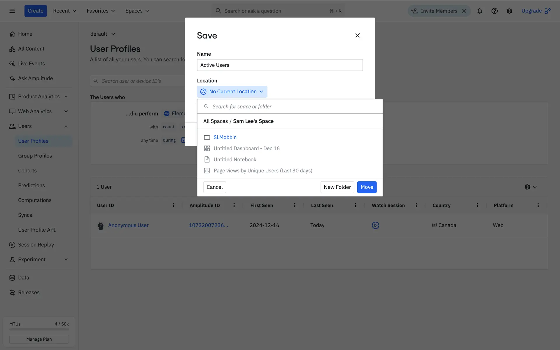Expand the No Current Location dropdown
The height and width of the screenshot is (350, 560).
click(232, 92)
